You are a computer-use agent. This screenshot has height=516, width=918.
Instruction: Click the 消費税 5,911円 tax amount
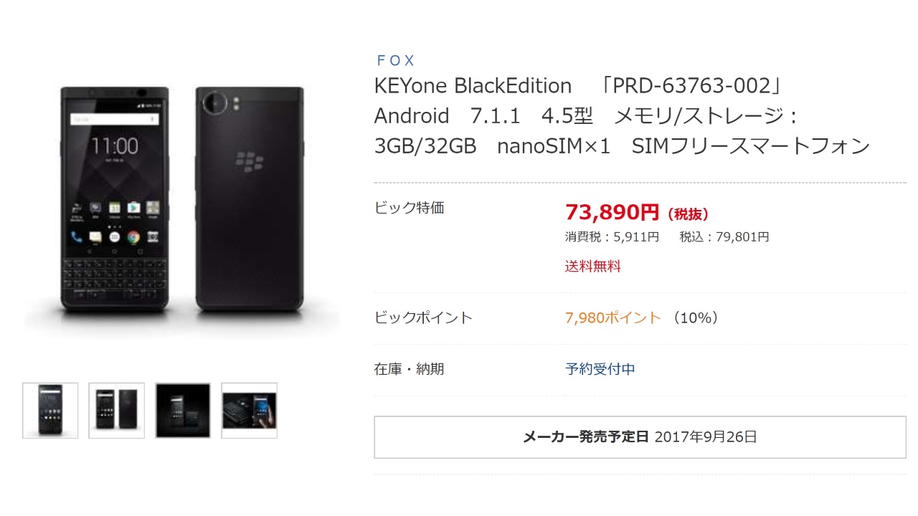[x=612, y=236]
